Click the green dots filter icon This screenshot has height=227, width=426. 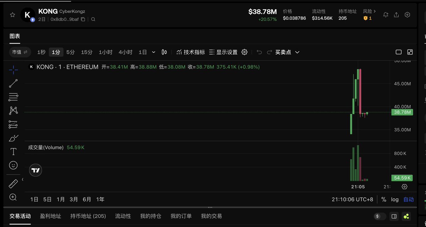coord(406,216)
